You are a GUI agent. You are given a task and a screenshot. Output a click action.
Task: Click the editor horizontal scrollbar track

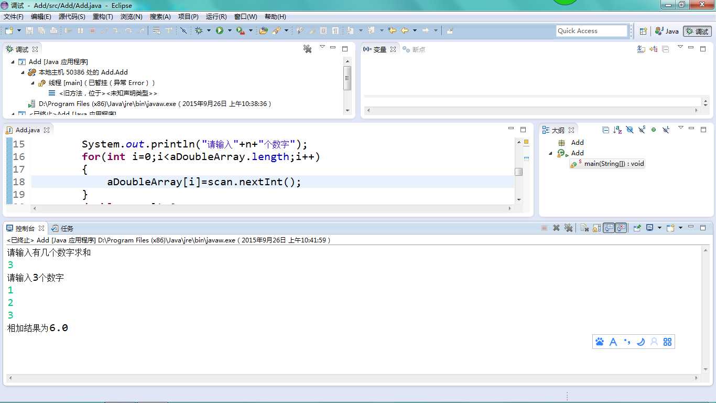click(272, 208)
